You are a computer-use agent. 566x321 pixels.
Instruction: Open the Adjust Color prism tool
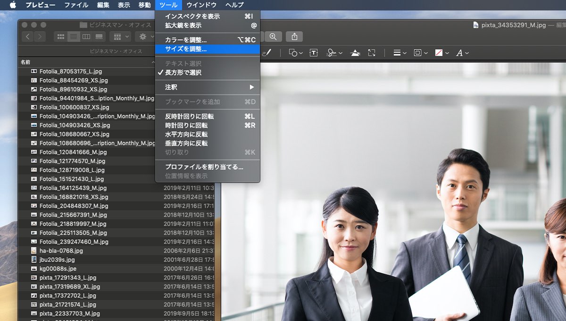click(356, 53)
